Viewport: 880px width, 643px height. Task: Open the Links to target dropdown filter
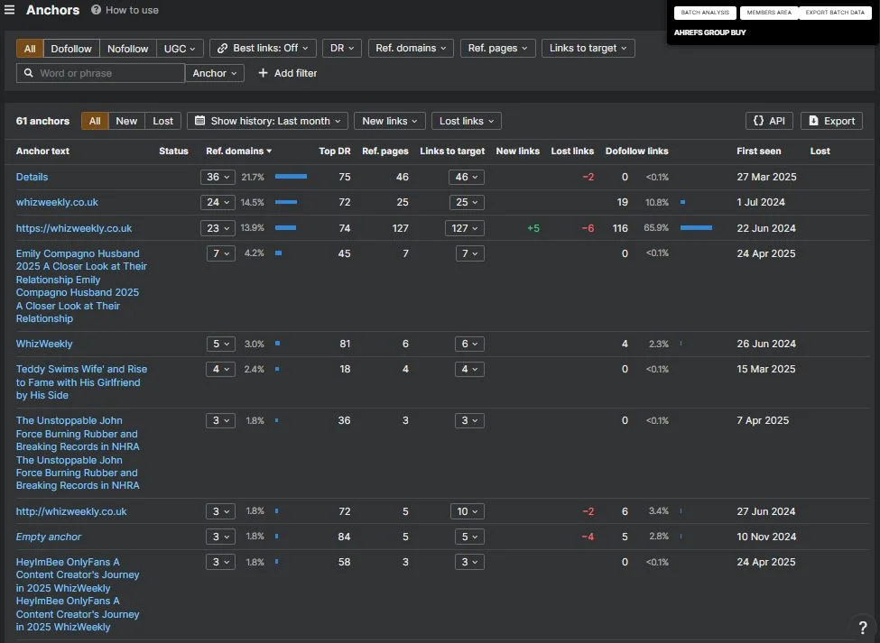pos(588,48)
